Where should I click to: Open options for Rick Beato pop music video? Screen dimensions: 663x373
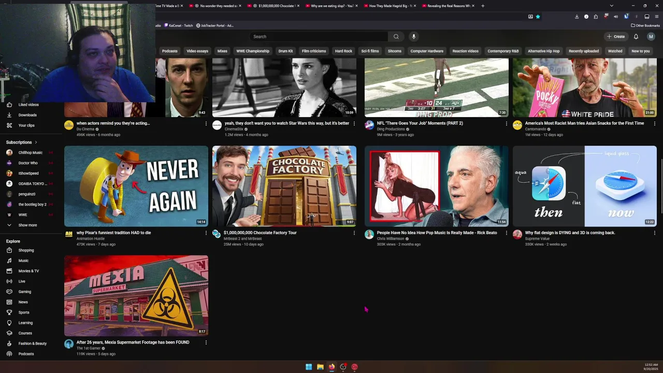coord(507,233)
